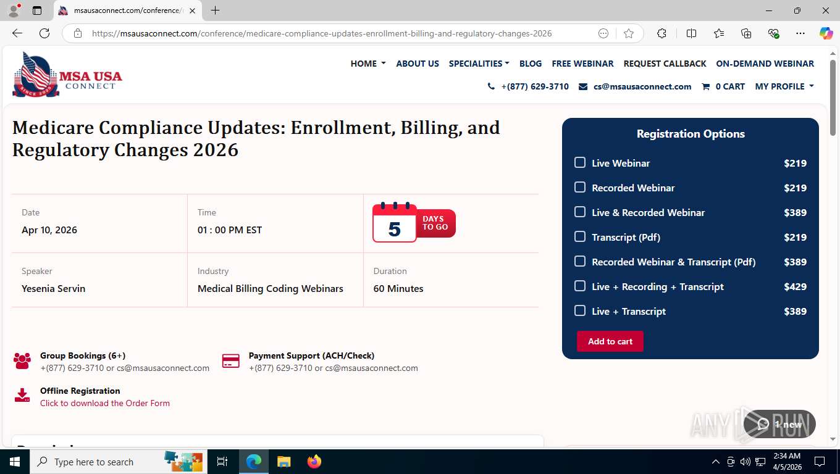
Task: Open the Collections icon
Action: [x=746, y=33]
